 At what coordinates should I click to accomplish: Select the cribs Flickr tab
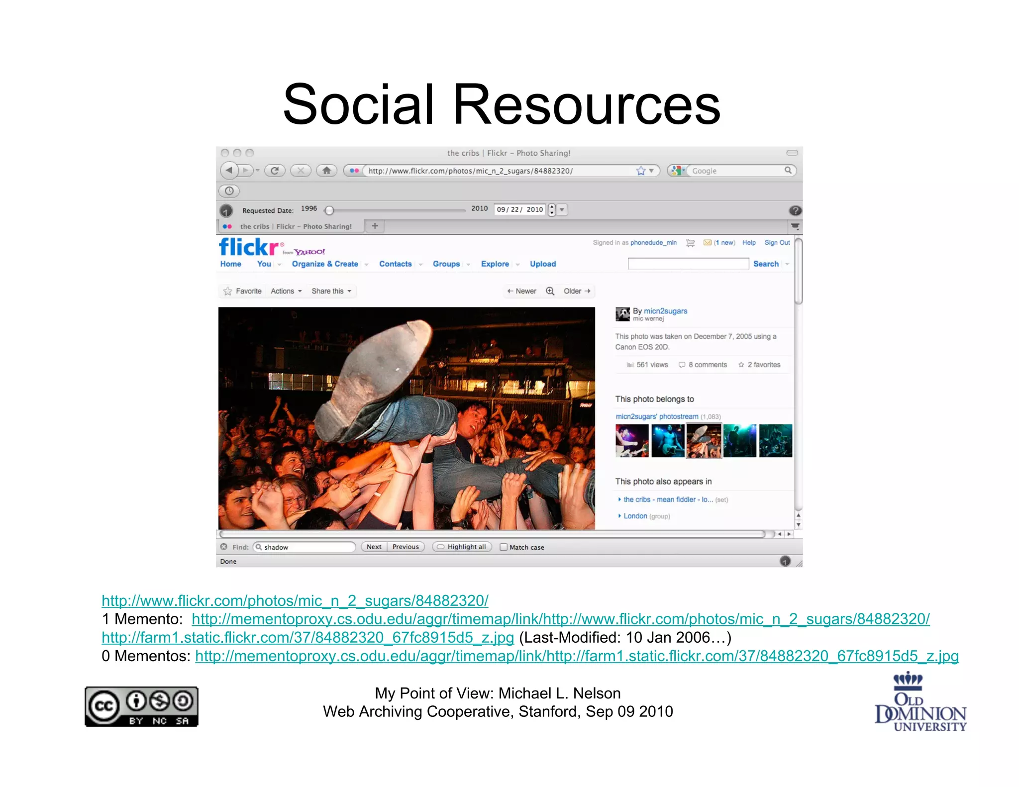coord(291,226)
